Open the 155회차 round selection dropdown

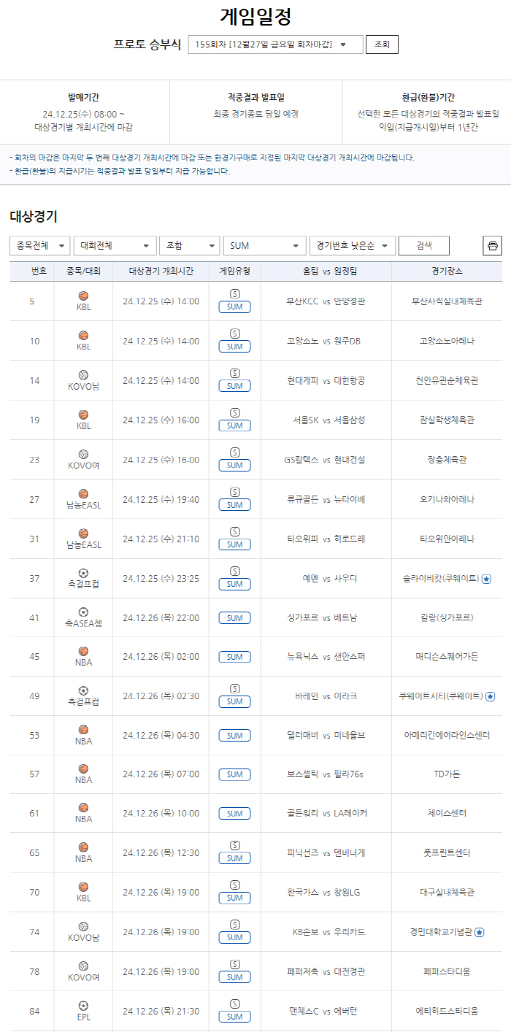click(x=275, y=45)
